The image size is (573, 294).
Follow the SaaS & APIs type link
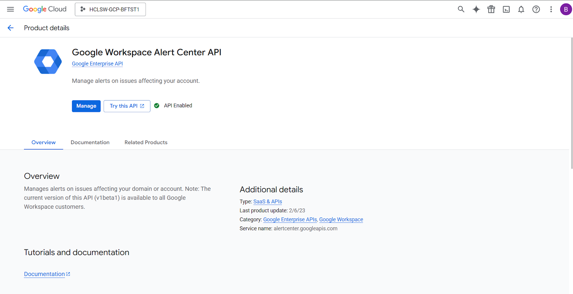[268, 202]
